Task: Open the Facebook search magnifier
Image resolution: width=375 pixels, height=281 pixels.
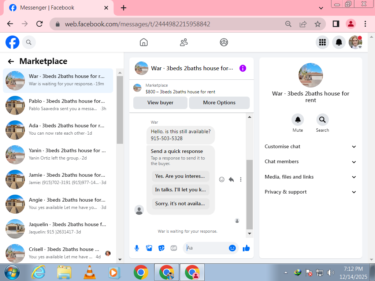Action: pos(29,42)
